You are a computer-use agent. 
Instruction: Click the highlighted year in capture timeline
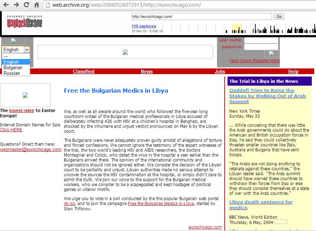pos(237,28)
